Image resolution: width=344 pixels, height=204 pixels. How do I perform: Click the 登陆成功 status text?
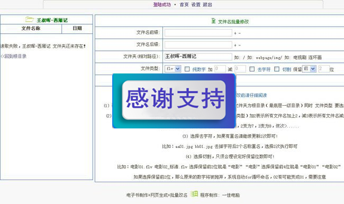tap(162, 5)
